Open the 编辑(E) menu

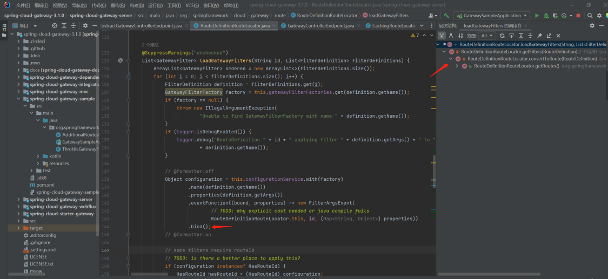click(42, 5)
